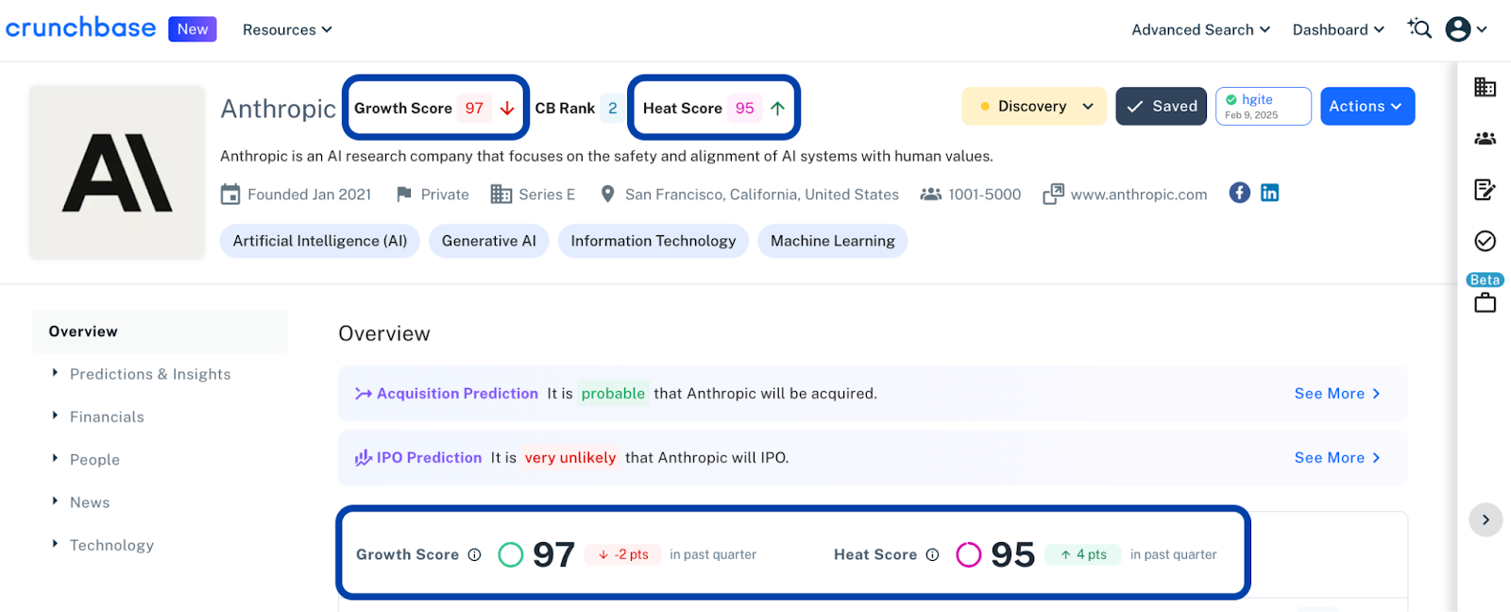The image size is (1511, 612).
Task: Click the location pin icon
Action: (607, 195)
